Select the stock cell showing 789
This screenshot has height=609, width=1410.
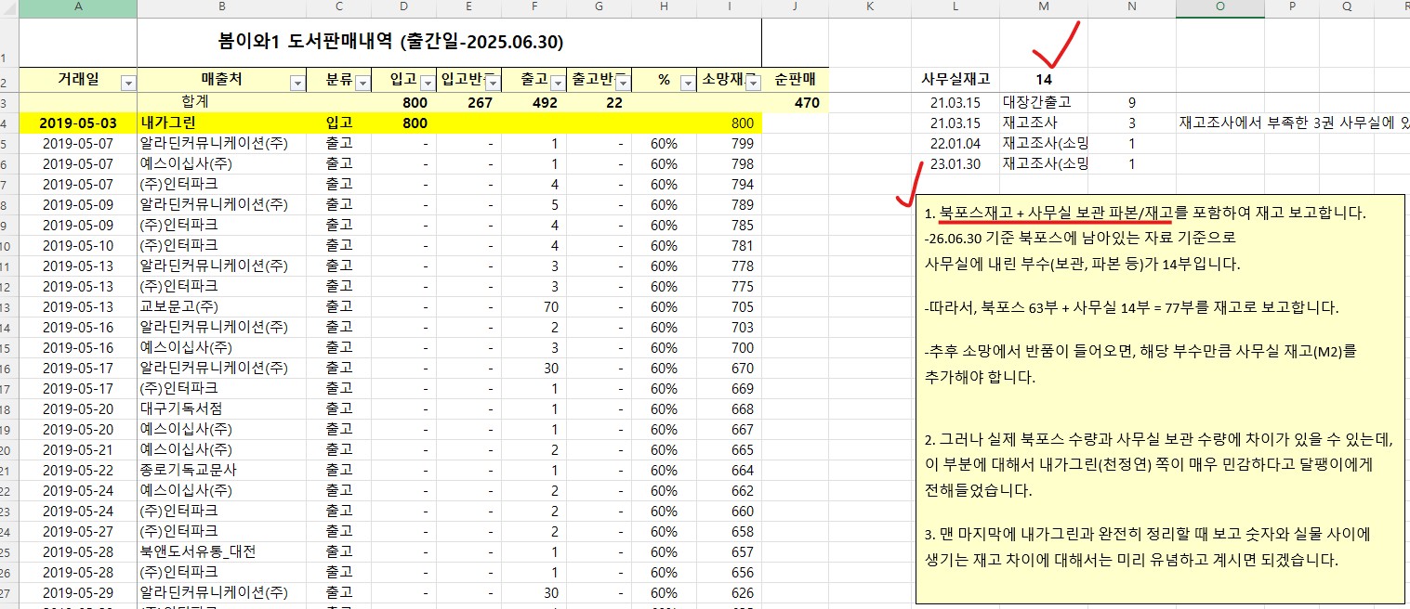pos(730,204)
